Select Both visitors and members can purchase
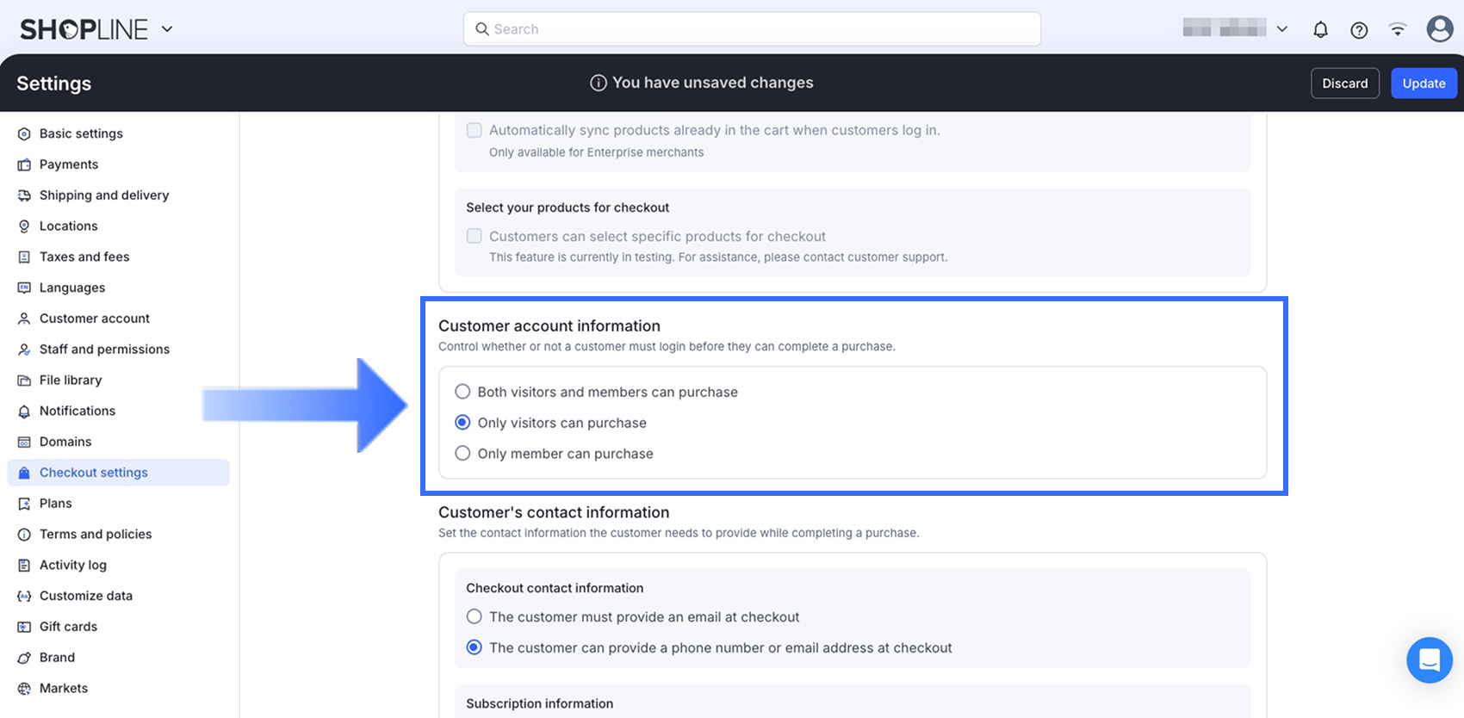Viewport: 1464px width, 718px height. pyautogui.click(x=462, y=392)
